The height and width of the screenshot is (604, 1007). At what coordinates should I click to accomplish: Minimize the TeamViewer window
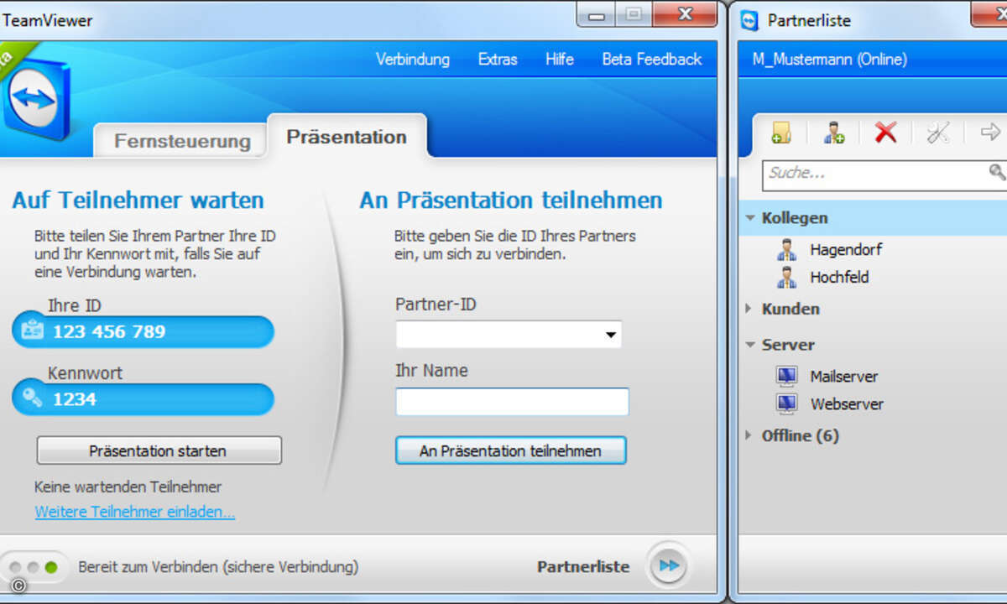click(x=597, y=13)
